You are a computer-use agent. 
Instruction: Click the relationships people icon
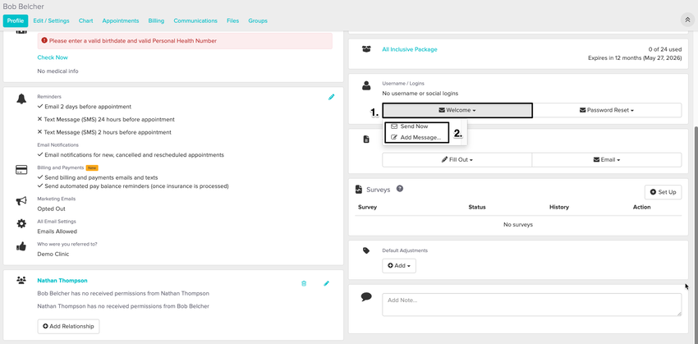tap(21, 280)
